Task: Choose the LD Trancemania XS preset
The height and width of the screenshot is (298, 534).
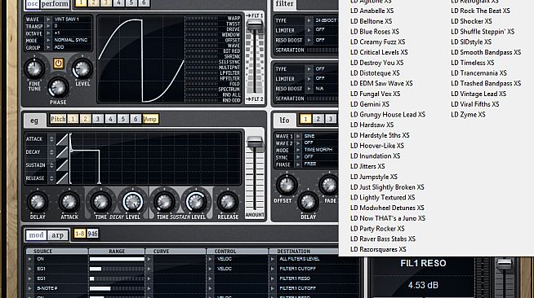Action: (x=478, y=73)
